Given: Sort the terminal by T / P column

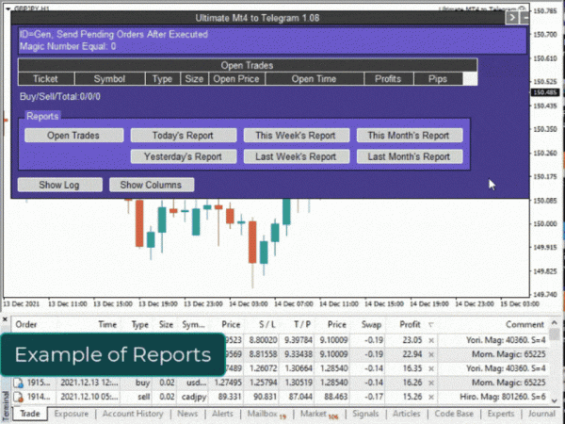Looking at the screenshot, I should 302,324.
